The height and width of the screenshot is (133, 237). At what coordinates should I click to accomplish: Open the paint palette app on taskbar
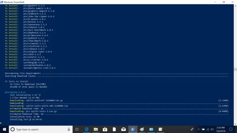point(142,129)
